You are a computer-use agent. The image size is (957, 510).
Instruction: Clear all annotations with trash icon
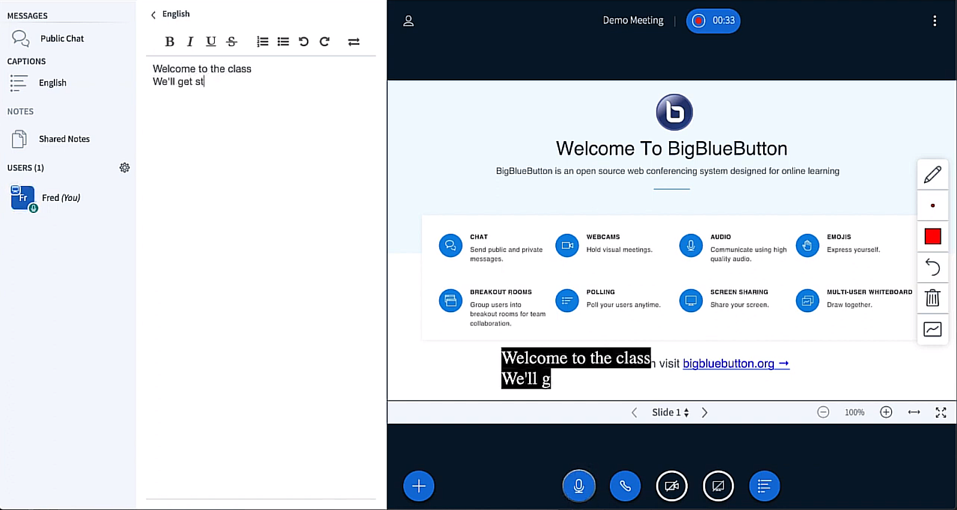pyautogui.click(x=932, y=298)
